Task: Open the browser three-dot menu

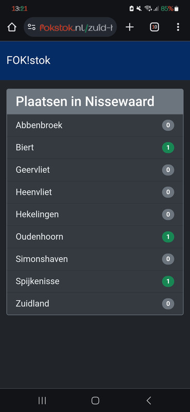Action: pyautogui.click(x=178, y=27)
